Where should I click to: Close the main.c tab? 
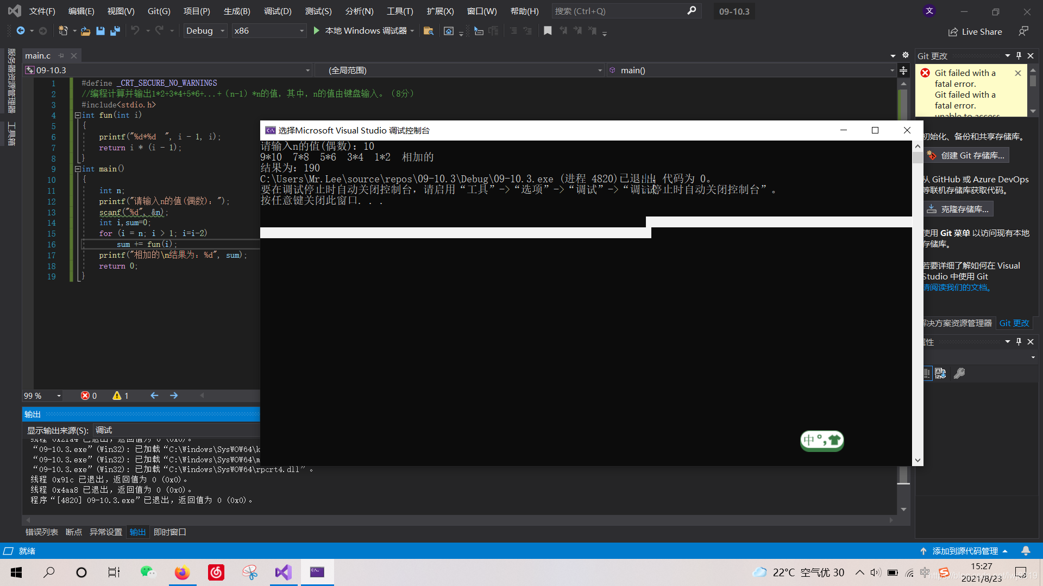74,55
